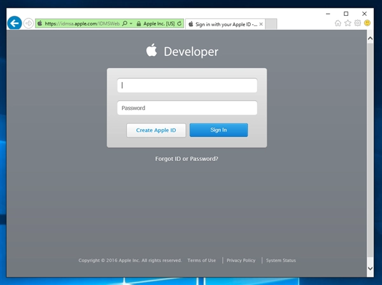The width and height of the screenshot is (382, 285).
Task: Click the search magnifier in the address bar
Action: 125,24
